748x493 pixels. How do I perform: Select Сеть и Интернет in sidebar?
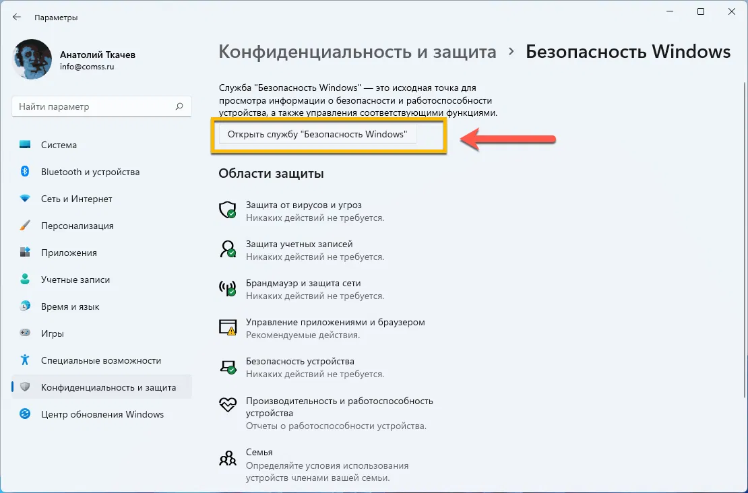[76, 199]
